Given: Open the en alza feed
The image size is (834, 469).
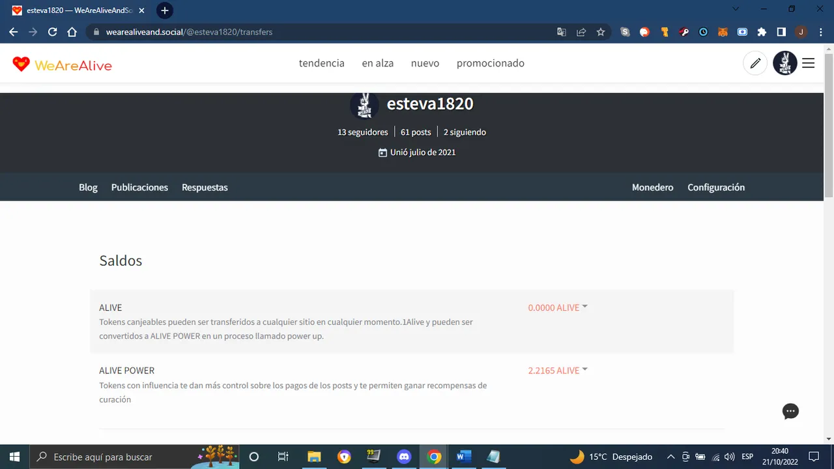Looking at the screenshot, I should 378,63.
